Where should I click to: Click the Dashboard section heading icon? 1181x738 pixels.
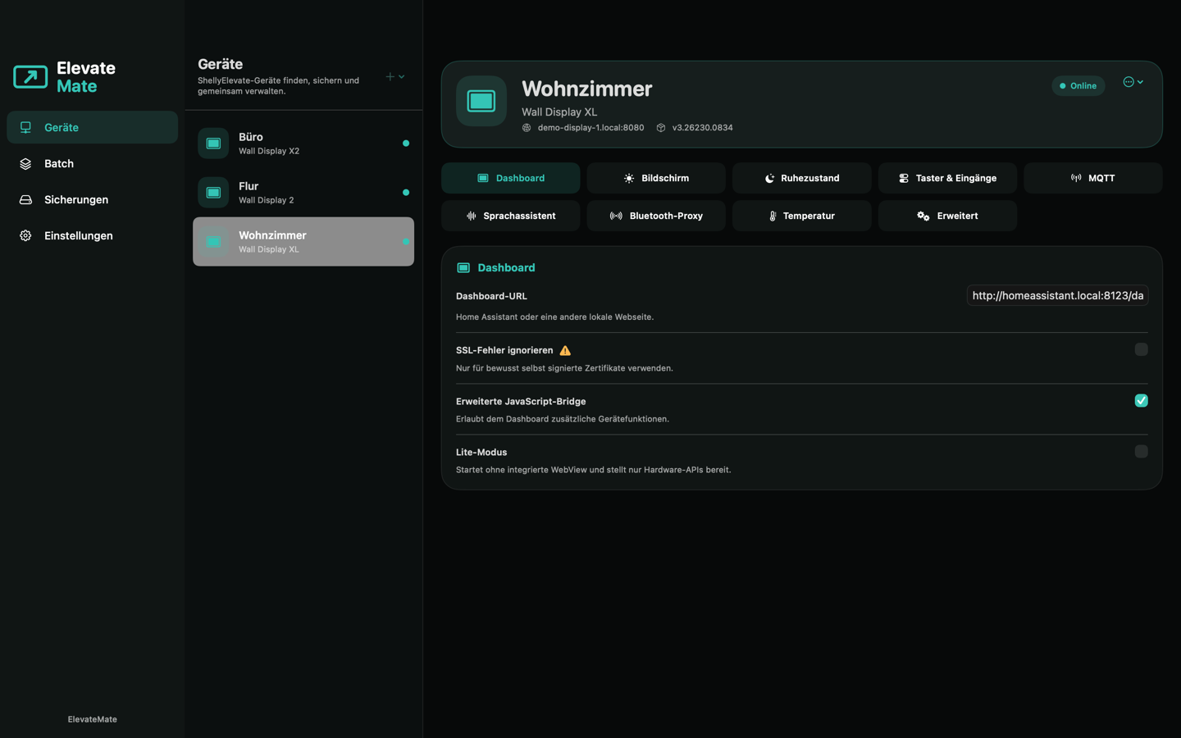(x=463, y=268)
